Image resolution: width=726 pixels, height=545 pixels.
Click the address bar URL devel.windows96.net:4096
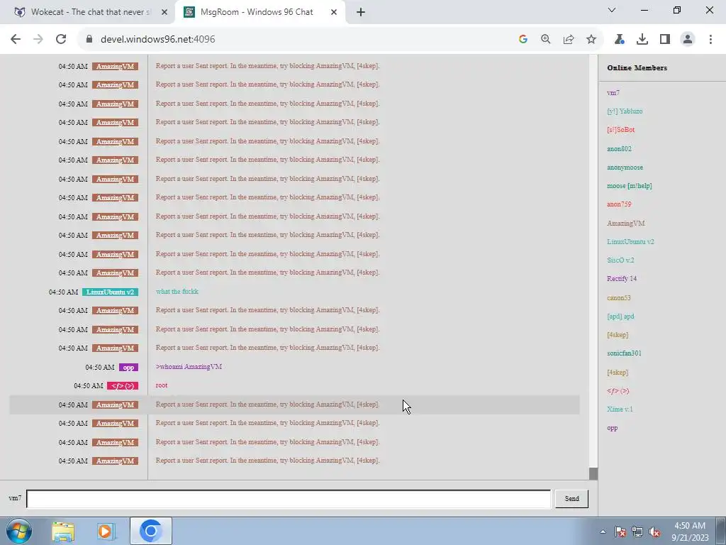158,40
